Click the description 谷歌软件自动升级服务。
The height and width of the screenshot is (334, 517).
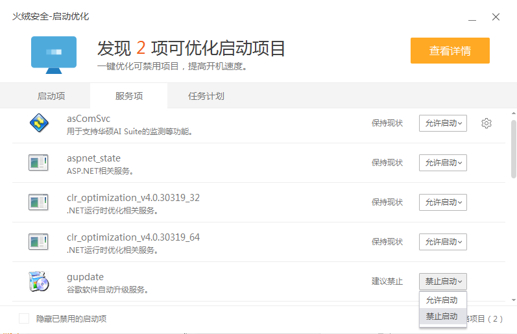(108, 290)
